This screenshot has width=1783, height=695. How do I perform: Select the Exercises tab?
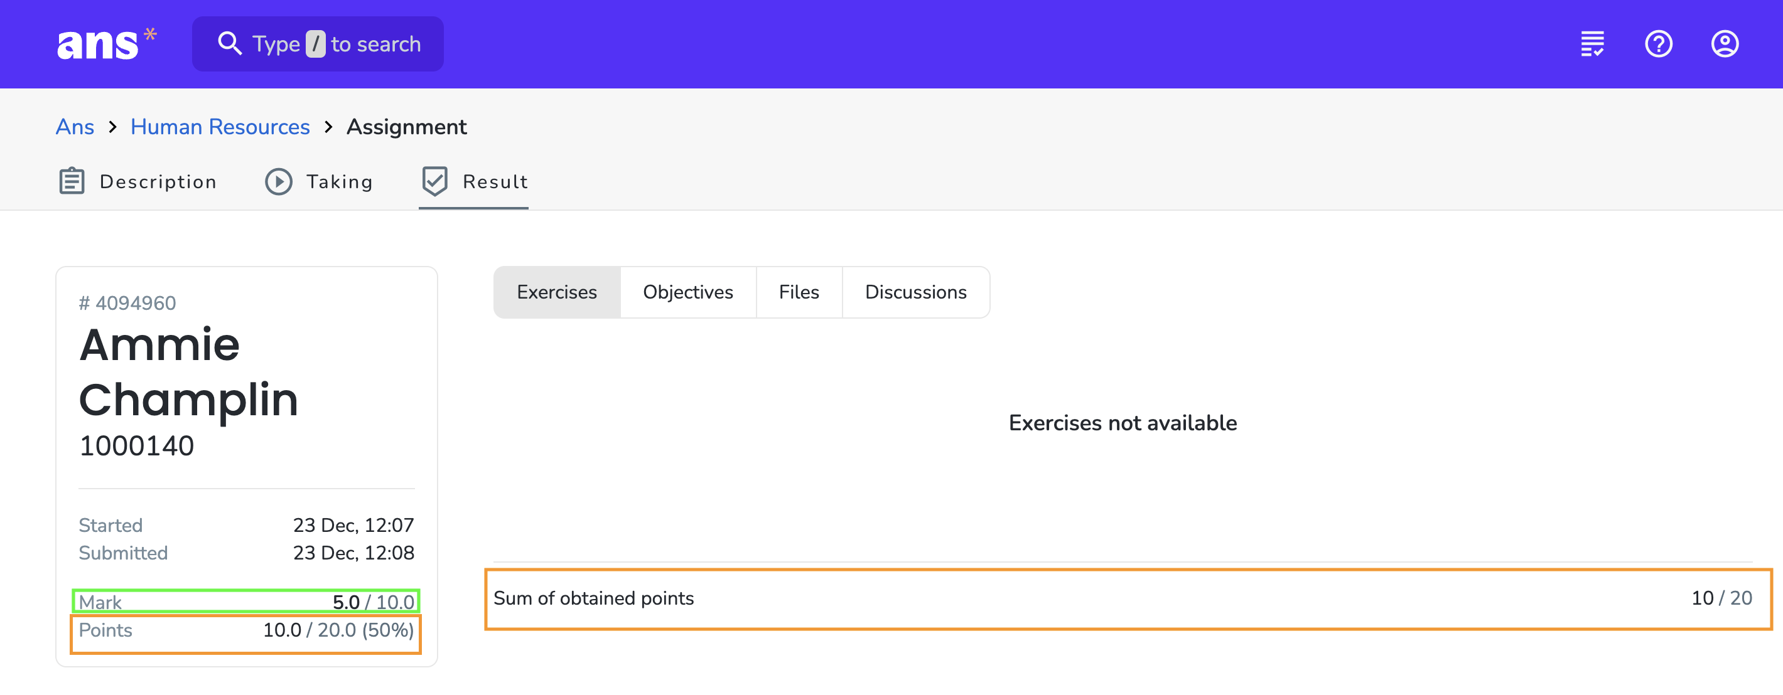pyautogui.click(x=556, y=292)
